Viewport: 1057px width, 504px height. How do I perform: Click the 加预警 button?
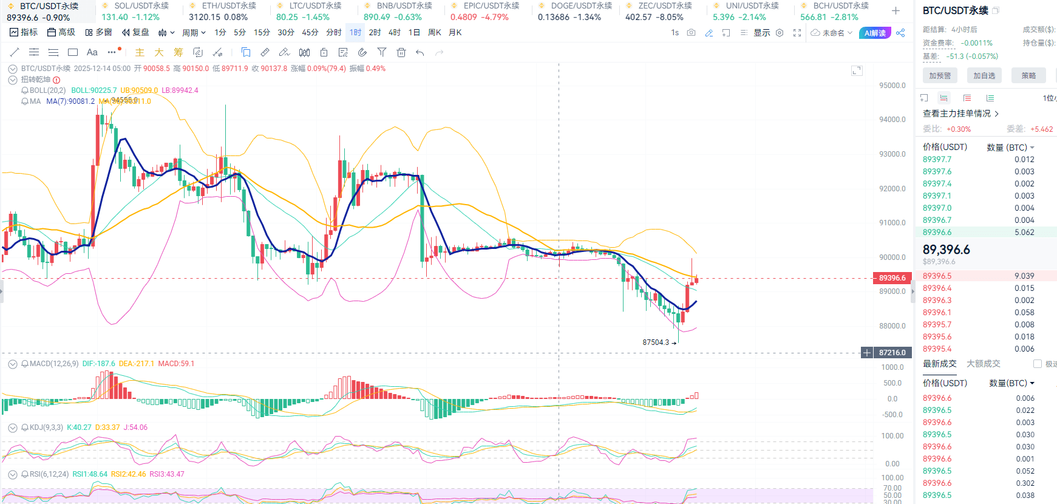940,76
